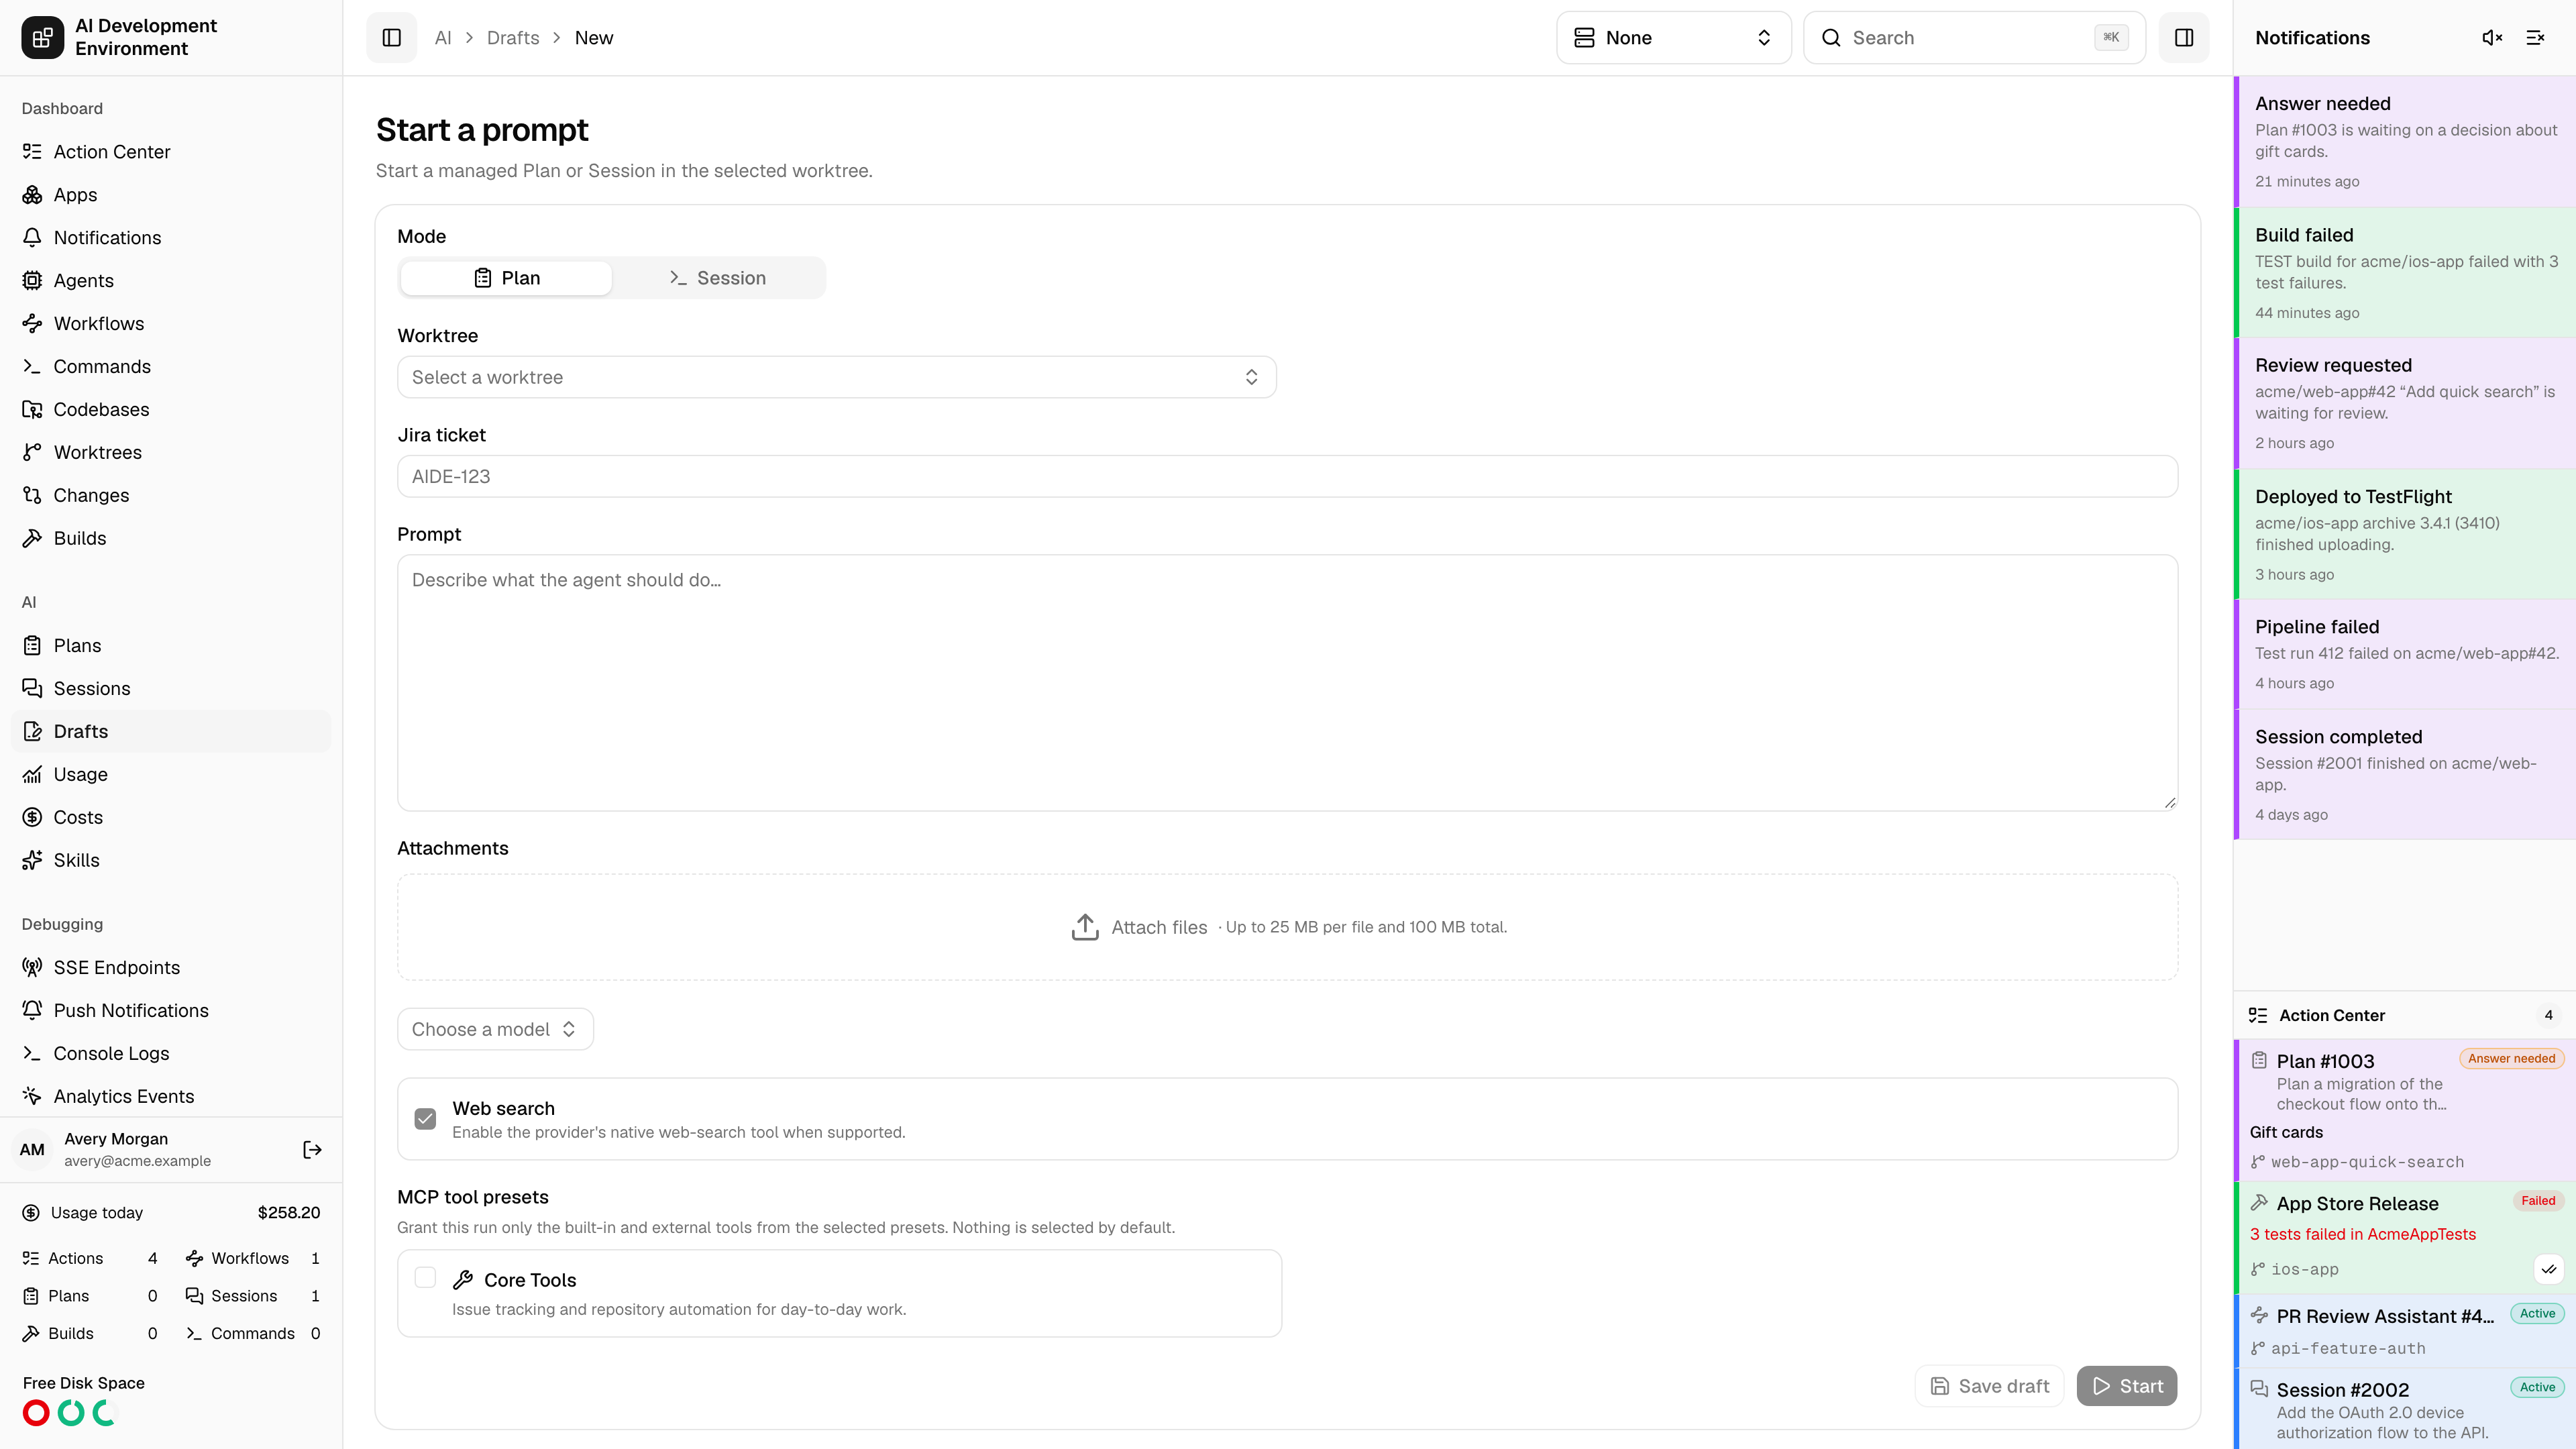Uncheck the Web search checkbox

425,1119
